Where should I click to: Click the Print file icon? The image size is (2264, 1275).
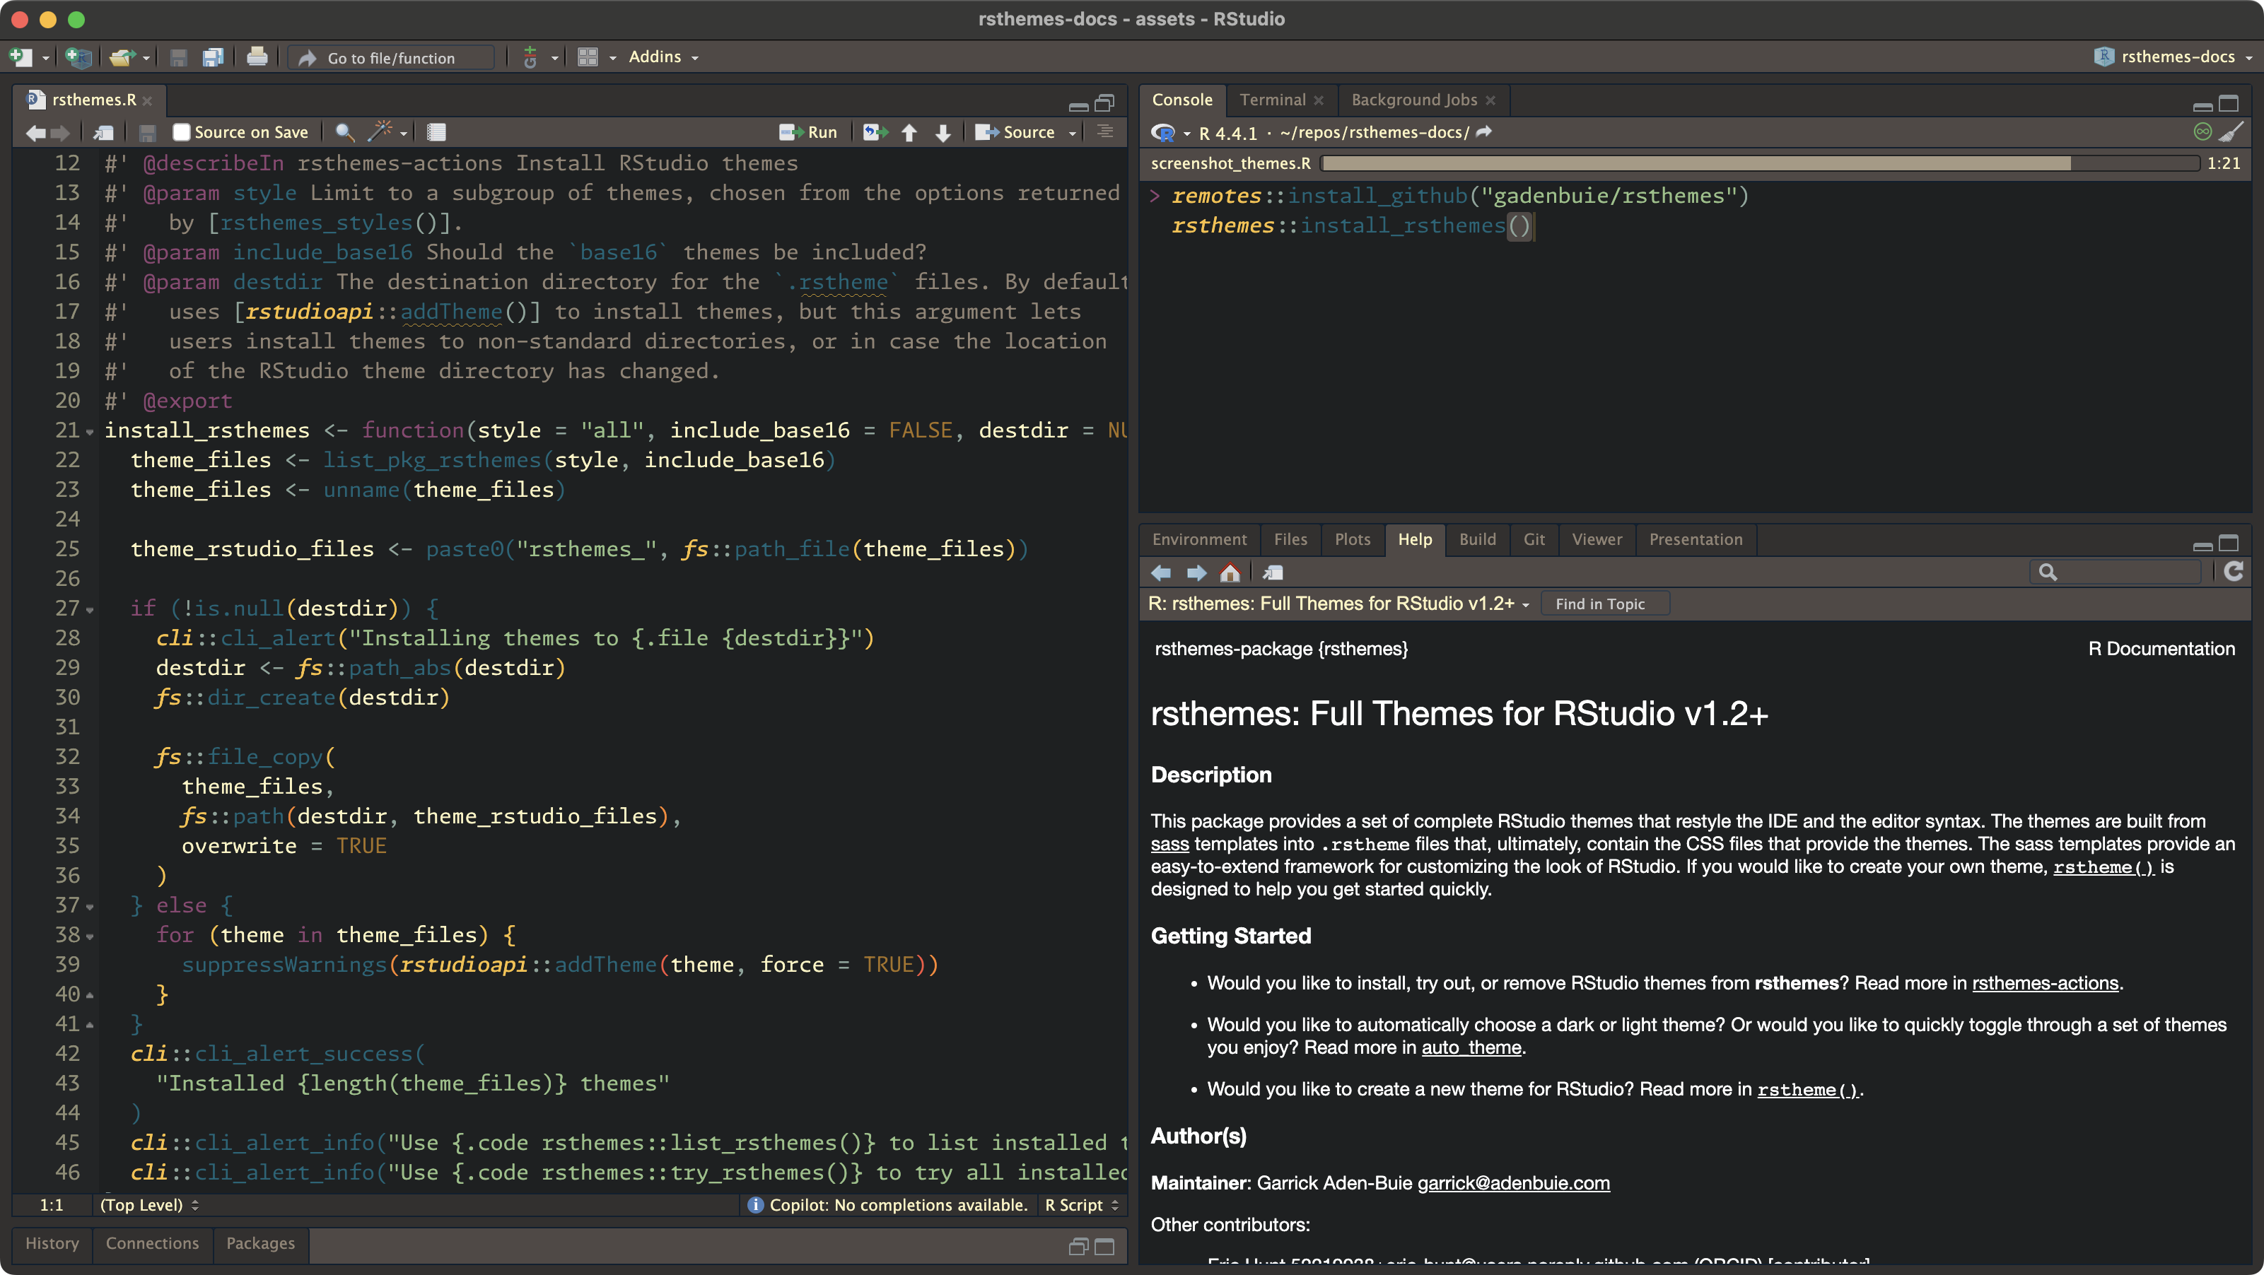[x=257, y=57]
